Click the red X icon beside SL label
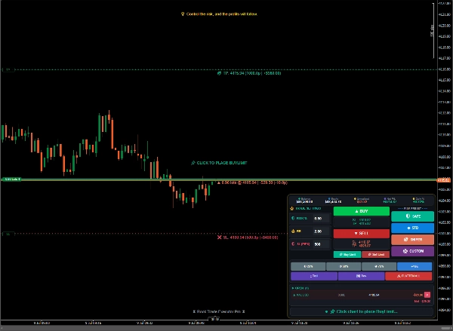 tap(219, 238)
